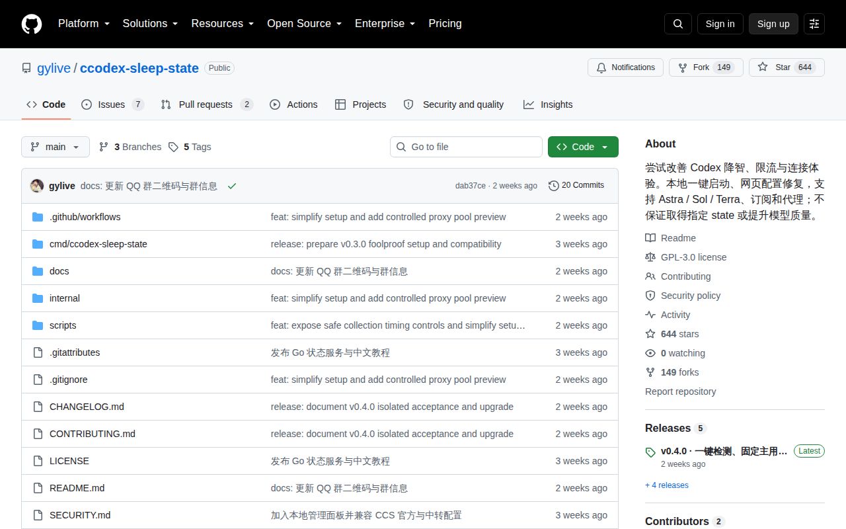Click the folder icon beside internal
Viewport: 846px width, 529px height.
tap(38, 298)
